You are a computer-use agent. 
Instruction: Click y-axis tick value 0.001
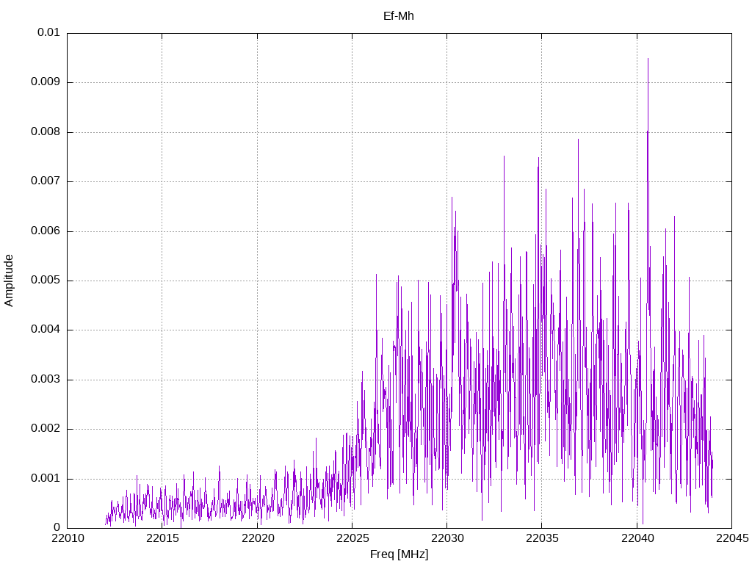click(46, 478)
